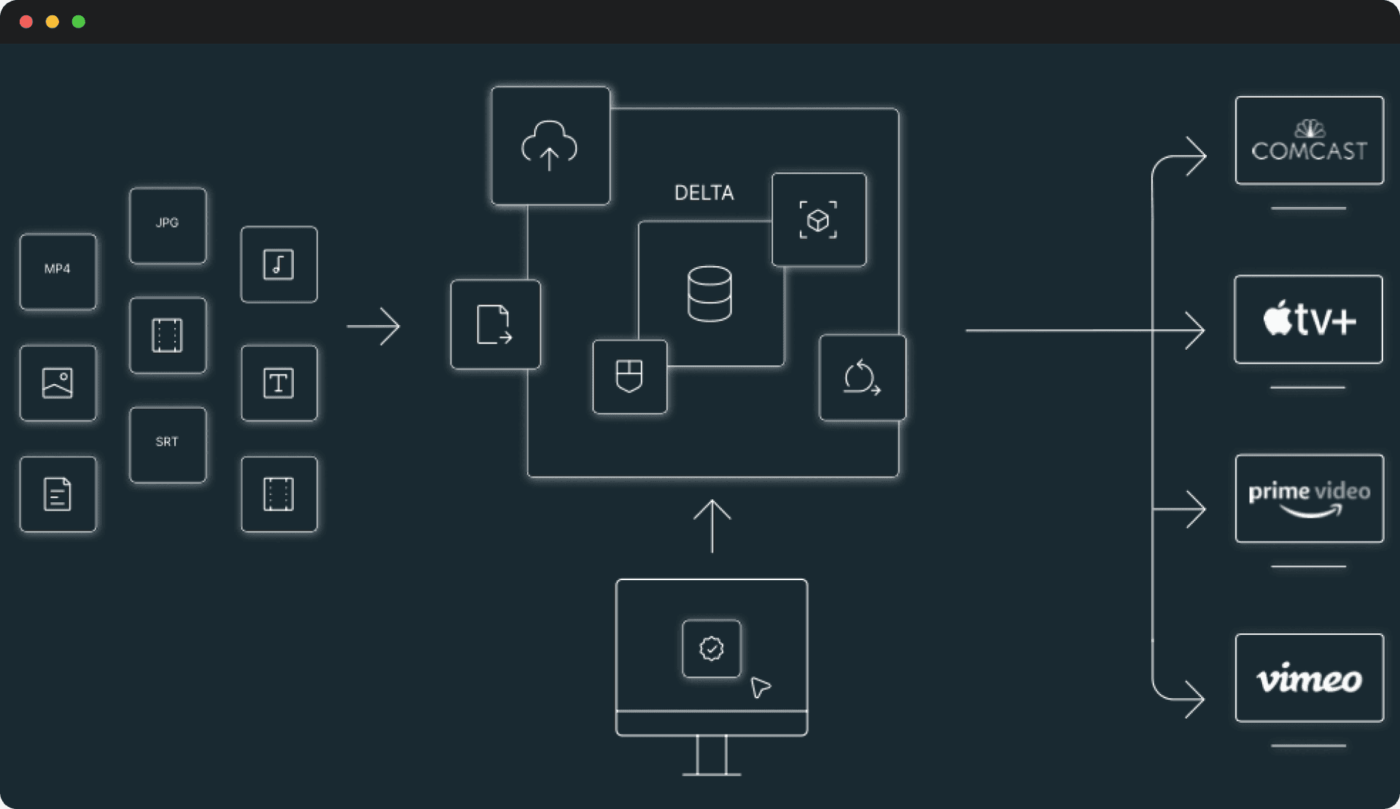
Task: Click the Vimeo logo box
Action: [x=1310, y=678]
